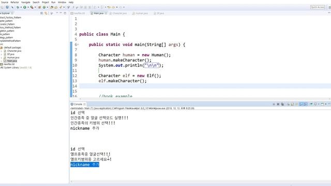Open the Refactor menu
331x186 pixels.
(15, 2)
